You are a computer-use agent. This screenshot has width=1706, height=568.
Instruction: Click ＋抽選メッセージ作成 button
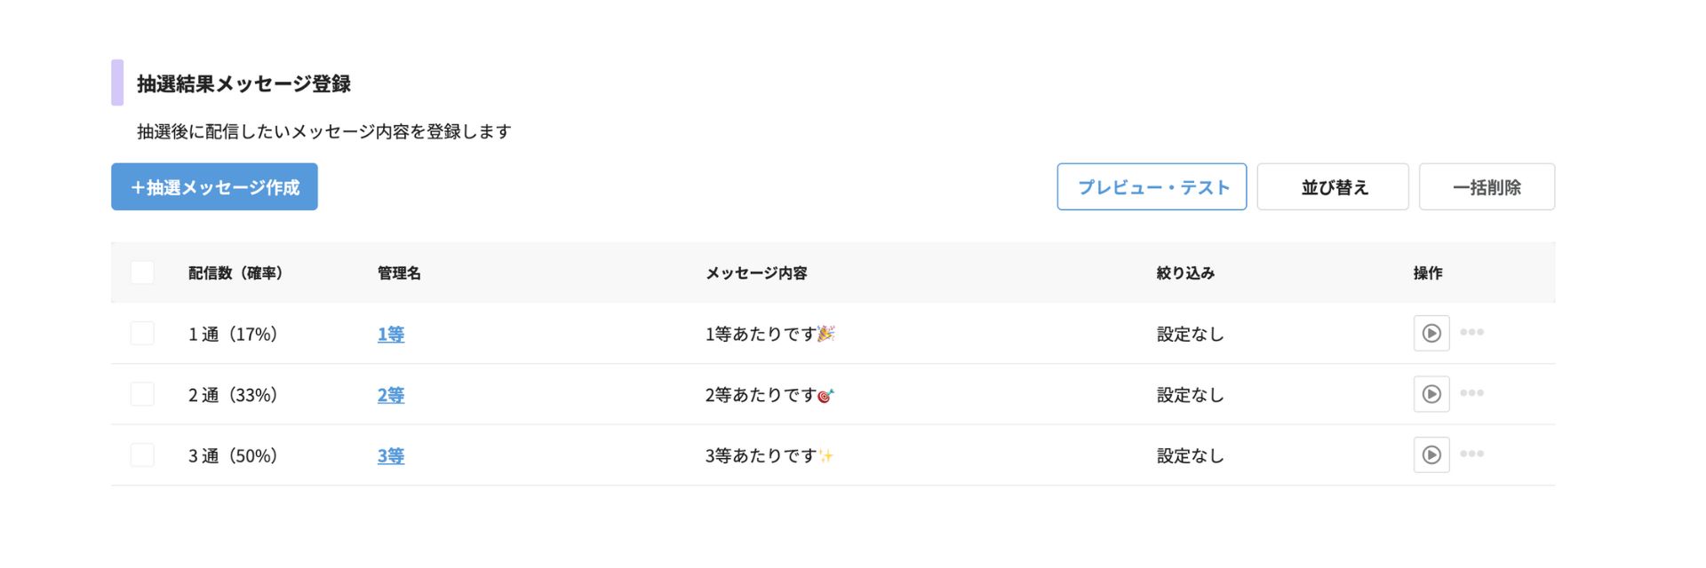click(x=214, y=187)
